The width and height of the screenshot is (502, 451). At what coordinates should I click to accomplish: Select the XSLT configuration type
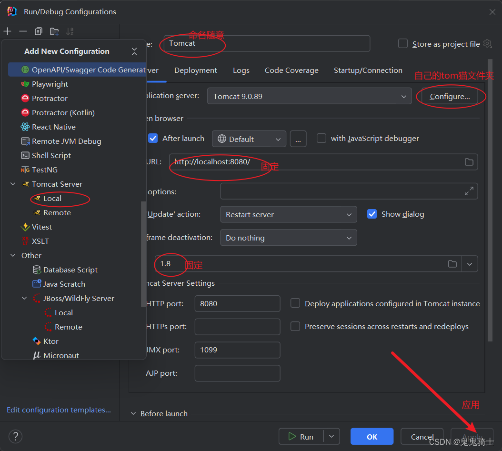(x=40, y=241)
